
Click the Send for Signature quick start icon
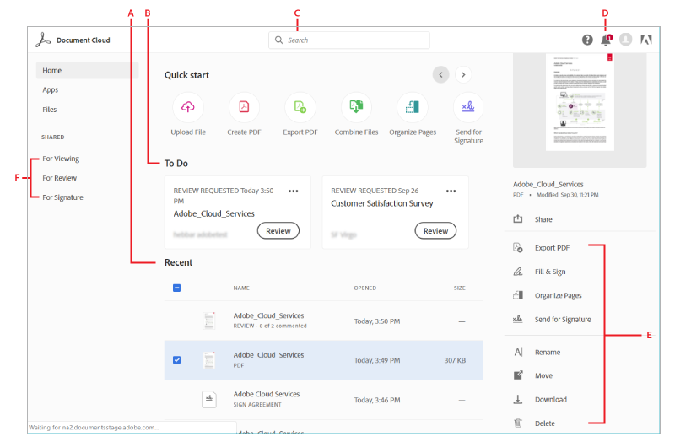[468, 107]
